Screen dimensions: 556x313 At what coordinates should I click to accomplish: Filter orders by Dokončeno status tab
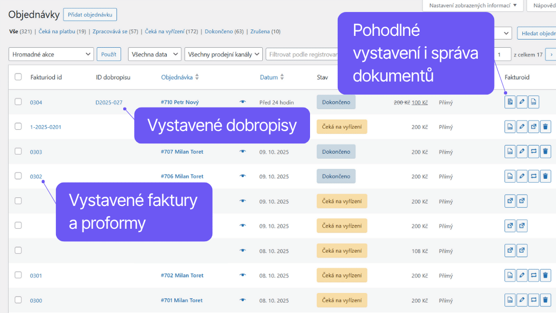219,32
